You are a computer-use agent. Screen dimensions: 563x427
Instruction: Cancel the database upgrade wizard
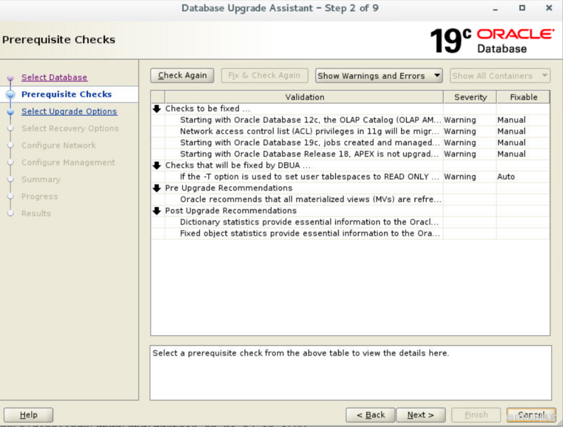[531, 415]
